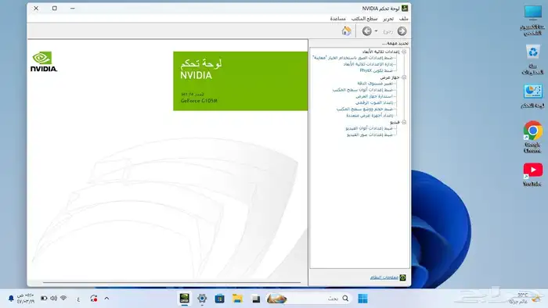
Task: Open the مساعدة (Help) menu
Action: [338, 19]
